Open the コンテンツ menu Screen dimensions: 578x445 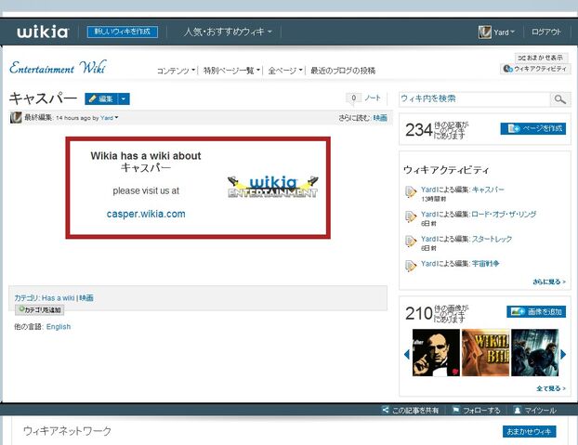(176, 71)
